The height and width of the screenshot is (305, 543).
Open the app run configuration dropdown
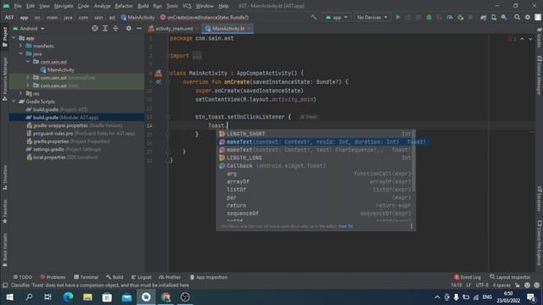tap(337, 17)
